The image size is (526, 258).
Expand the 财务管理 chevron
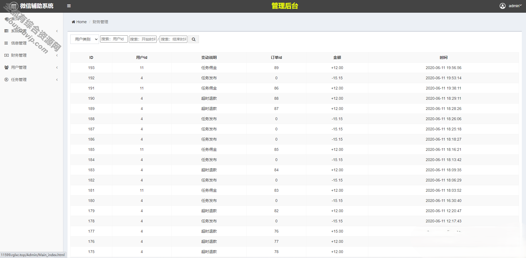(57, 55)
